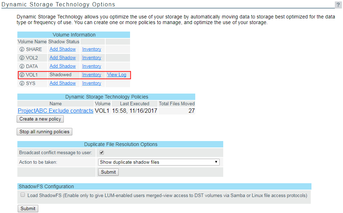This screenshot has height=213, width=343.
Task: Click the info icon beside SHARE volume
Action: (x=22, y=49)
